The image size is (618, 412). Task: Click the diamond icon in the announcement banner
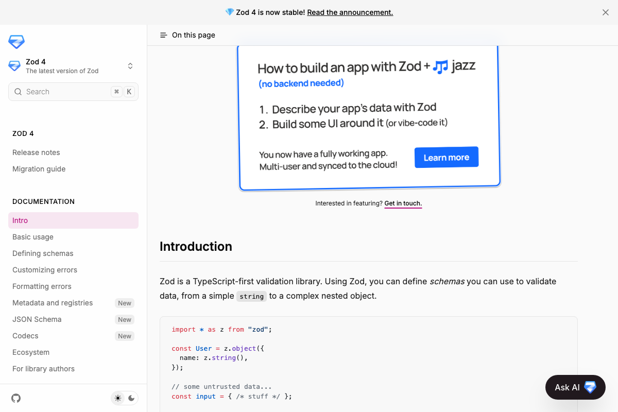227,12
